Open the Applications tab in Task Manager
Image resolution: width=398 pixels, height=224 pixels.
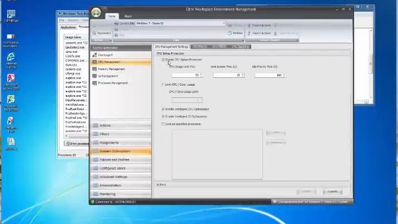click(x=68, y=27)
